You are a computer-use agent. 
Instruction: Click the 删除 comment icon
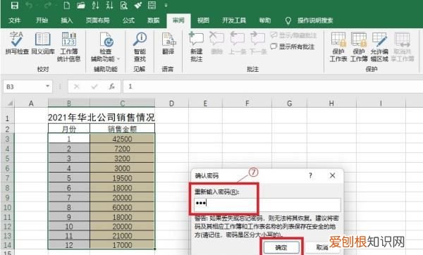(x=217, y=44)
